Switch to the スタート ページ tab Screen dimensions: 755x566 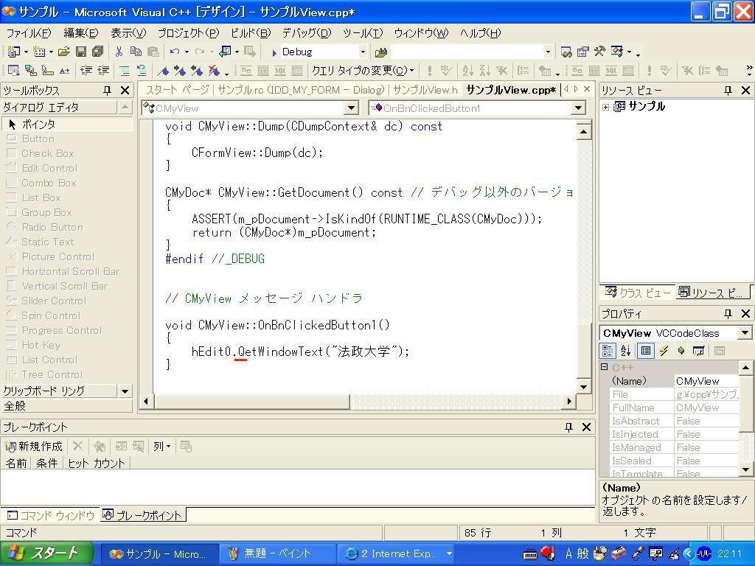177,89
